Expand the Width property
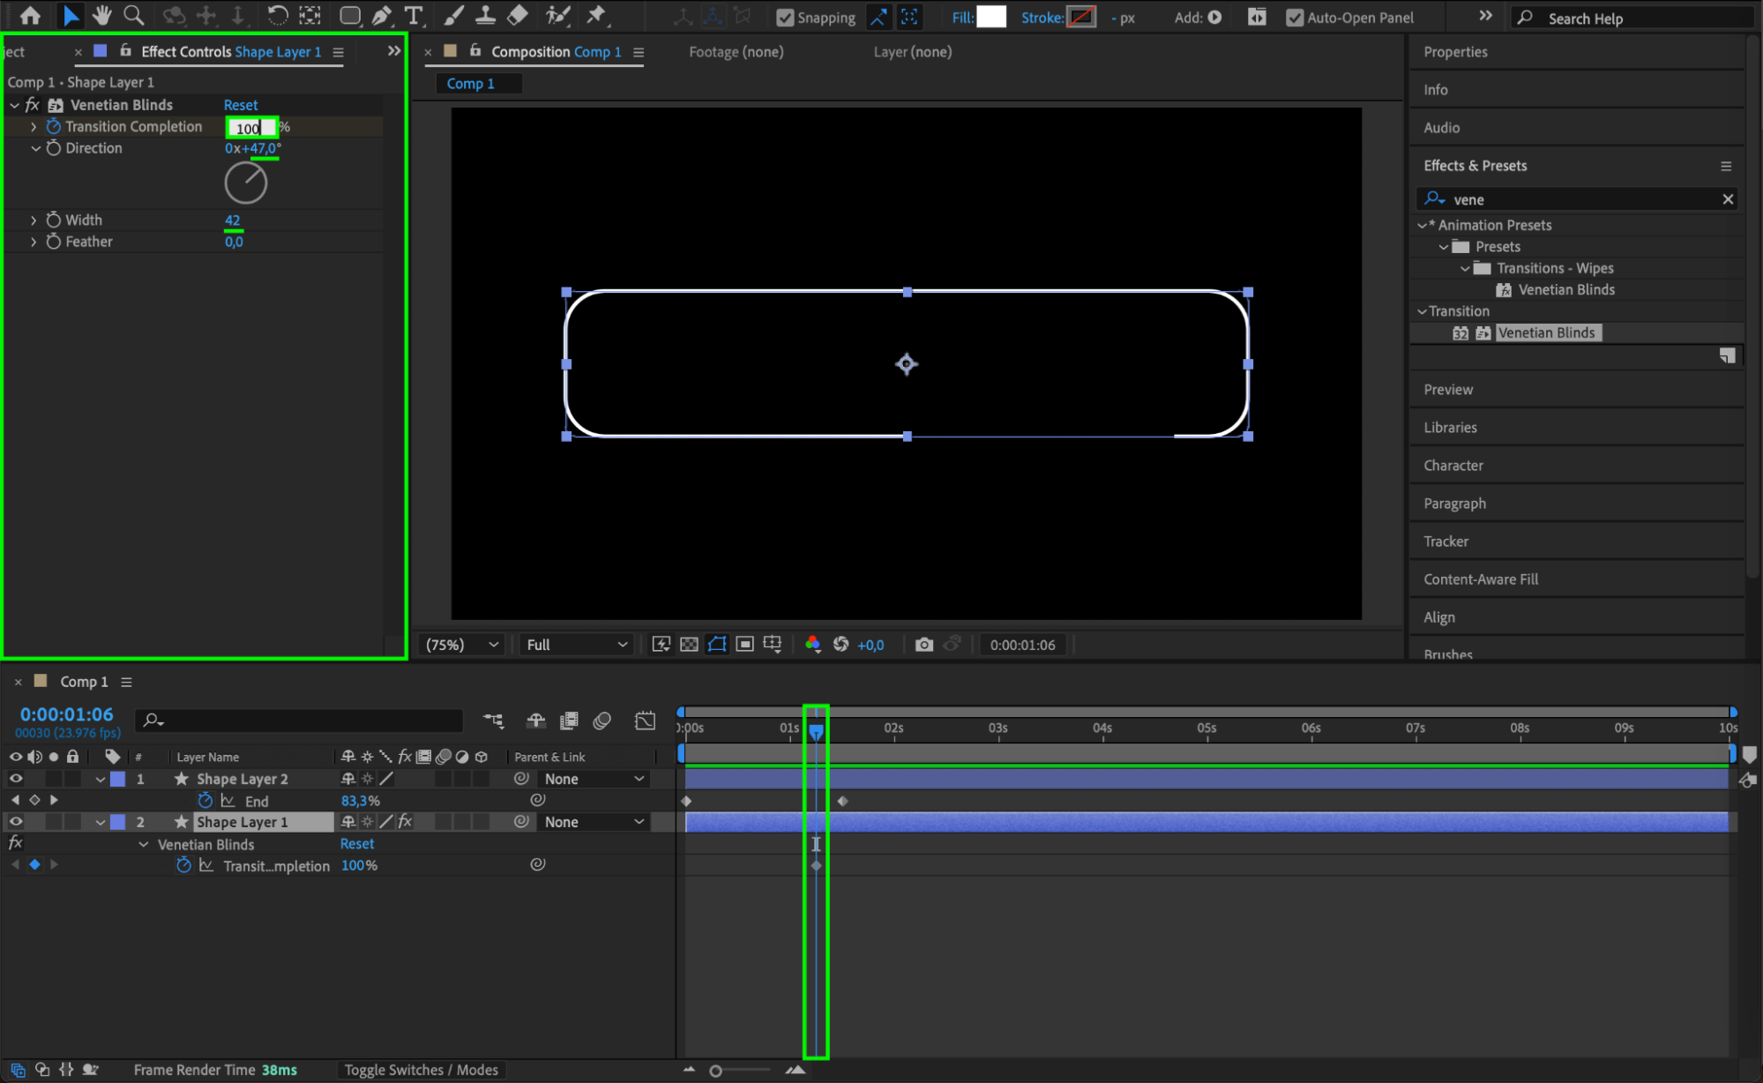 [x=34, y=220]
